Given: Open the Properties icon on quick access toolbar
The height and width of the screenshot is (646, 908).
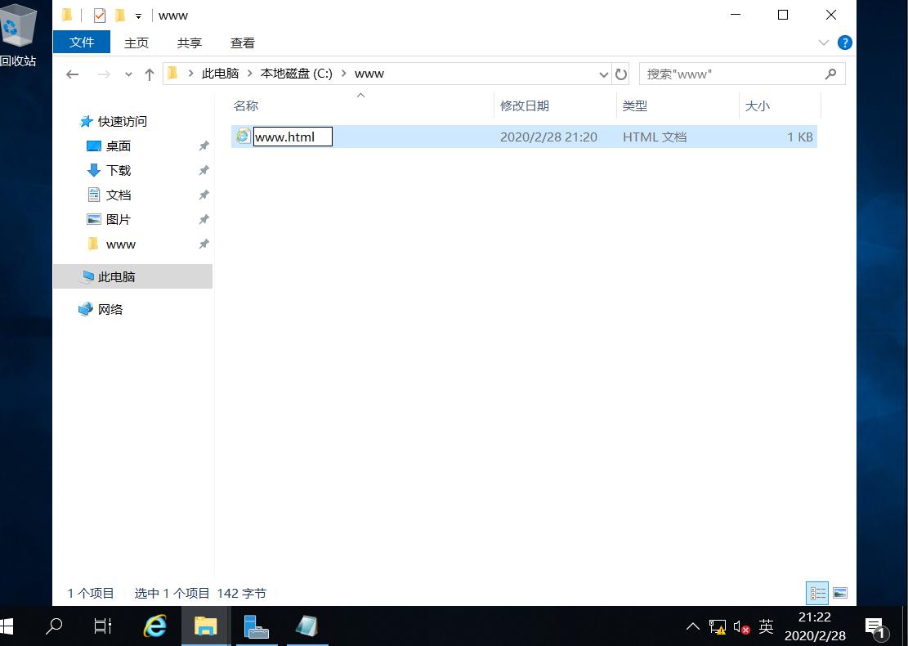Looking at the screenshot, I should pyautogui.click(x=100, y=15).
